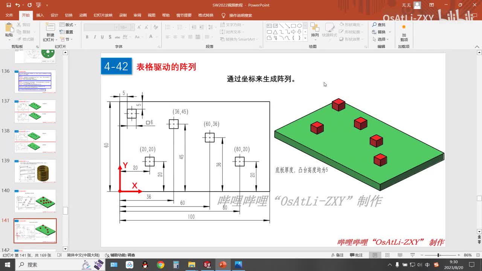Click the 新建幻灯片 new slide icon
Screen dimensions: 482x271
coord(50,27)
